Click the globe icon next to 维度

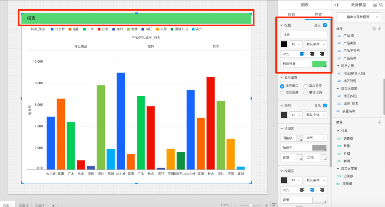(374, 29)
